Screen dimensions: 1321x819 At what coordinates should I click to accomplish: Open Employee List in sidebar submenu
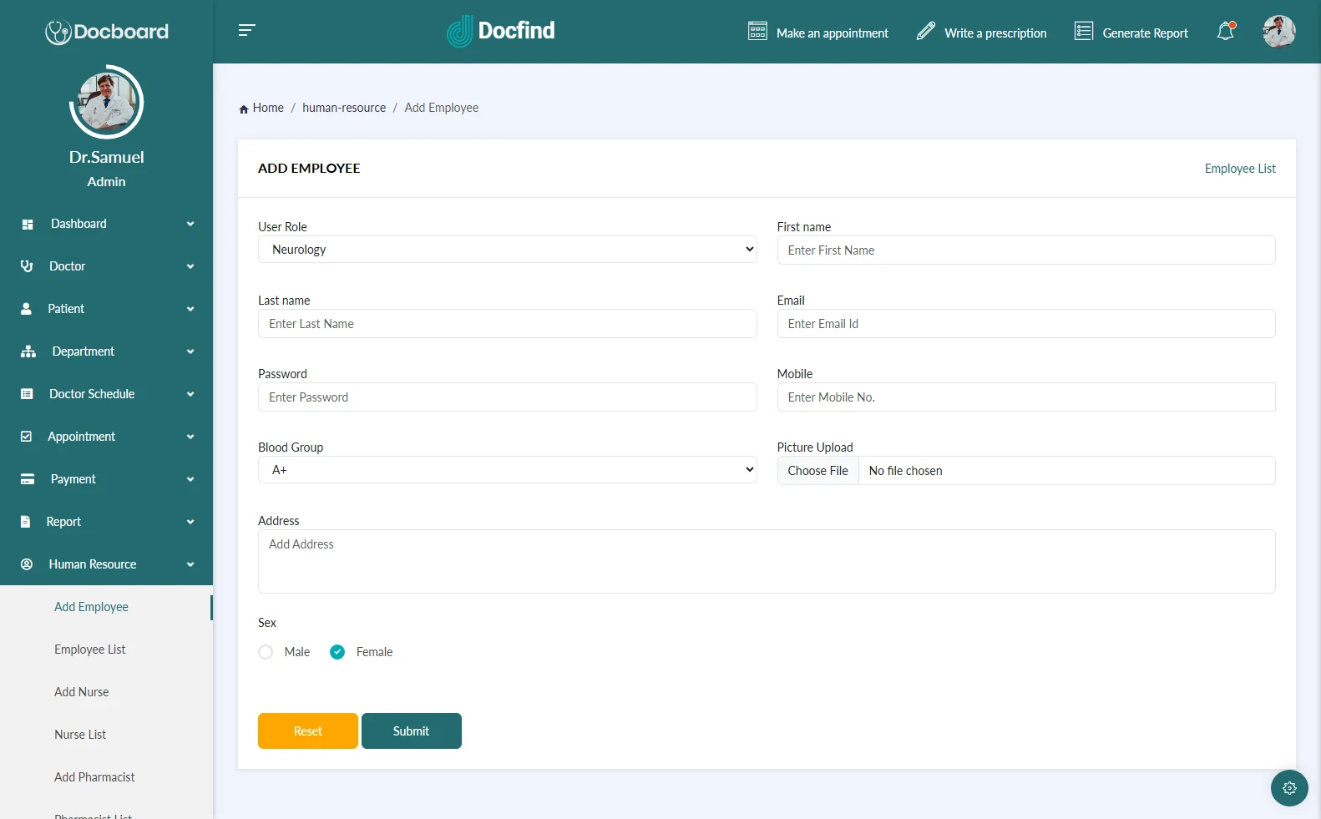tap(90, 650)
